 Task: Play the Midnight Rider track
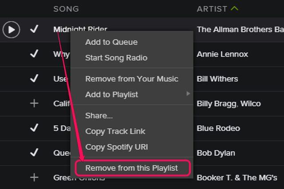coord(11,30)
